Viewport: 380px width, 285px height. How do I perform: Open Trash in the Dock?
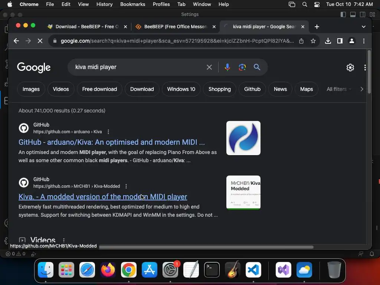(x=334, y=270)
